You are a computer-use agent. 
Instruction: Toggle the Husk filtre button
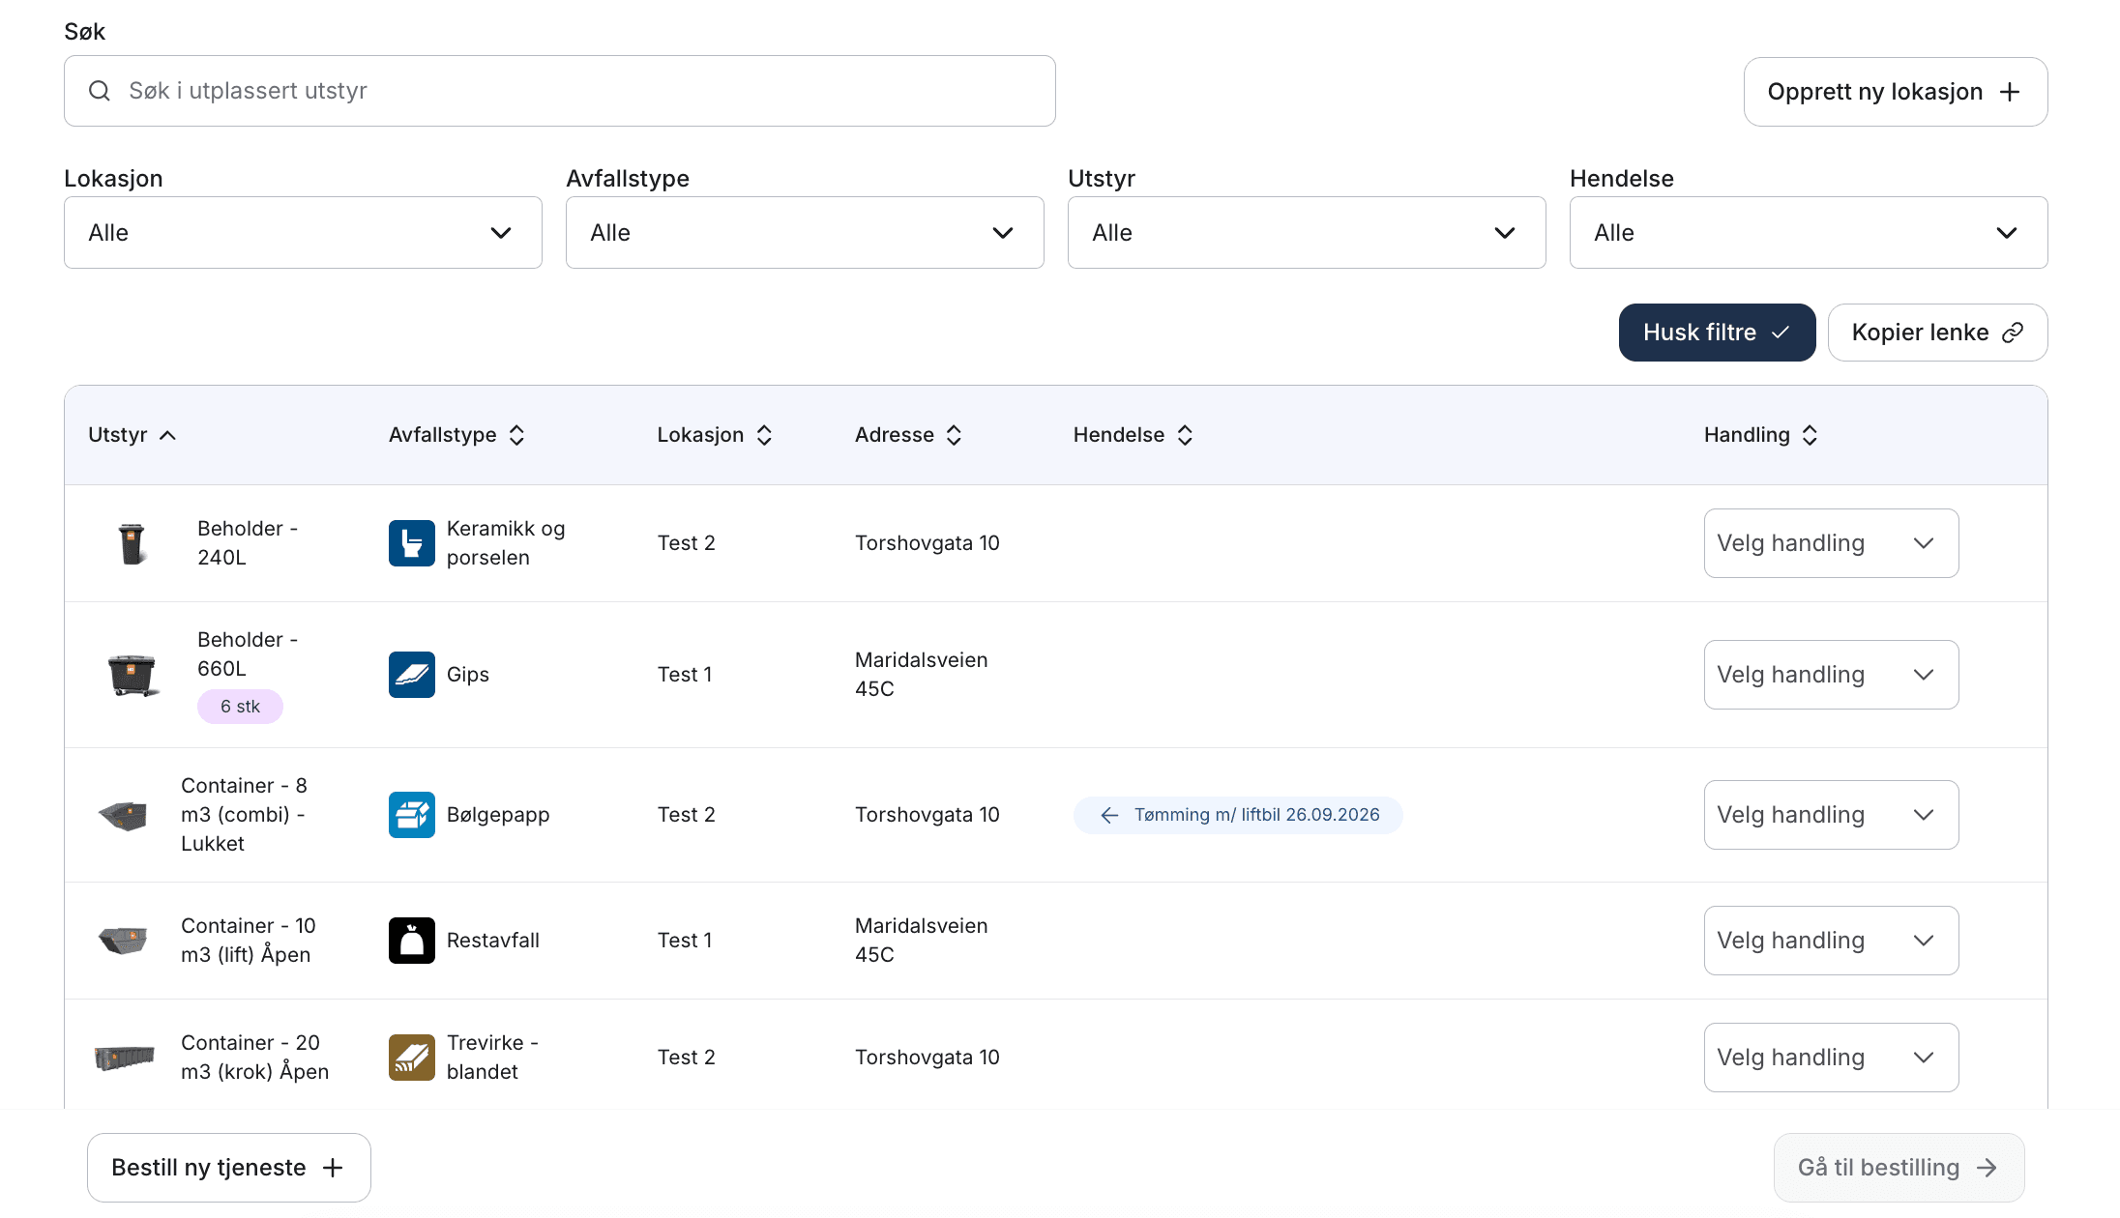pos(1717,333)
